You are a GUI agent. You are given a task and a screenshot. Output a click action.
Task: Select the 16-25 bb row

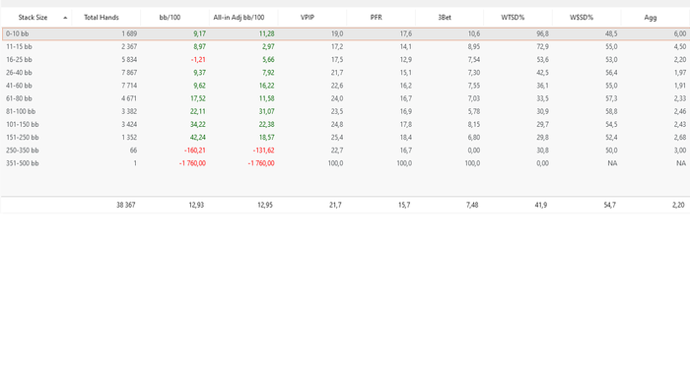(x=345, y=60)
